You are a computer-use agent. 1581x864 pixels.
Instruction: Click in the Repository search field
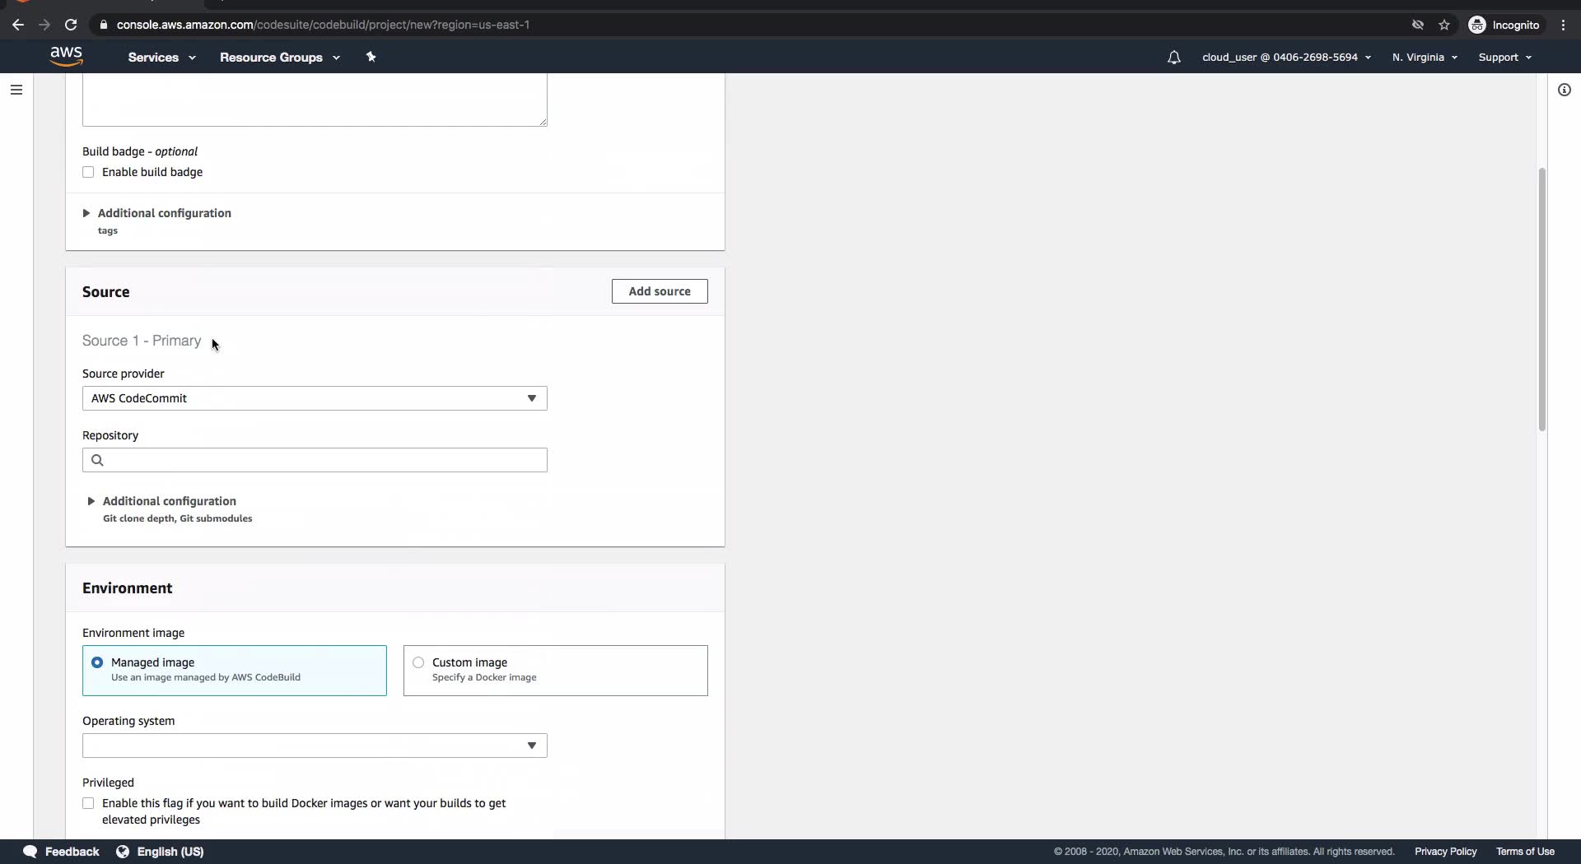point(315,460)
